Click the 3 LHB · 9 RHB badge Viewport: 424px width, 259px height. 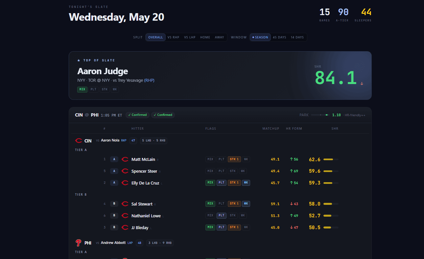tap(160, 243)
